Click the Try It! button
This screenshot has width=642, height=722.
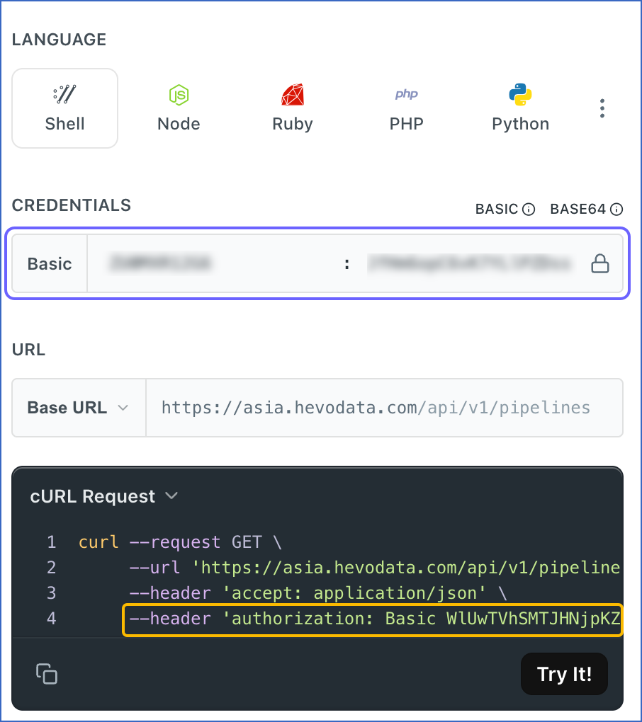(564, 674)
